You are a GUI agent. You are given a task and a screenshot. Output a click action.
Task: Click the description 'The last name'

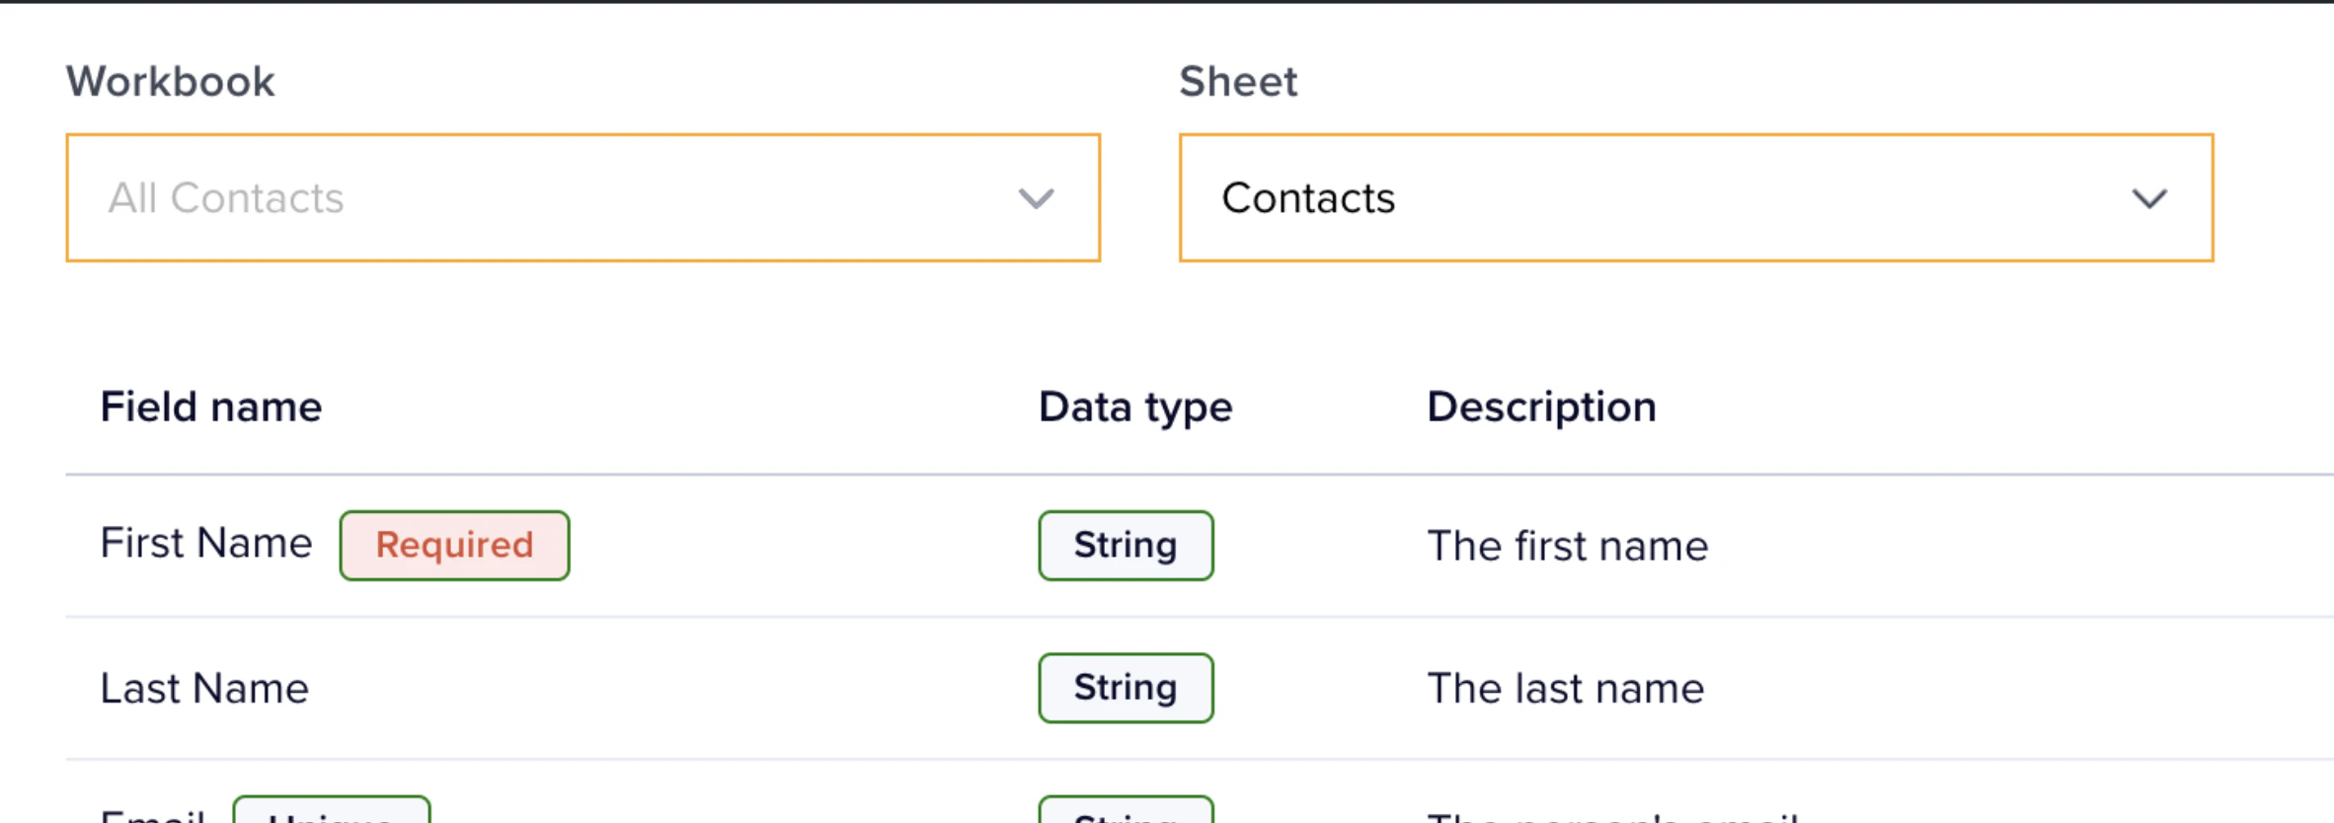(x=1566, y=688)
